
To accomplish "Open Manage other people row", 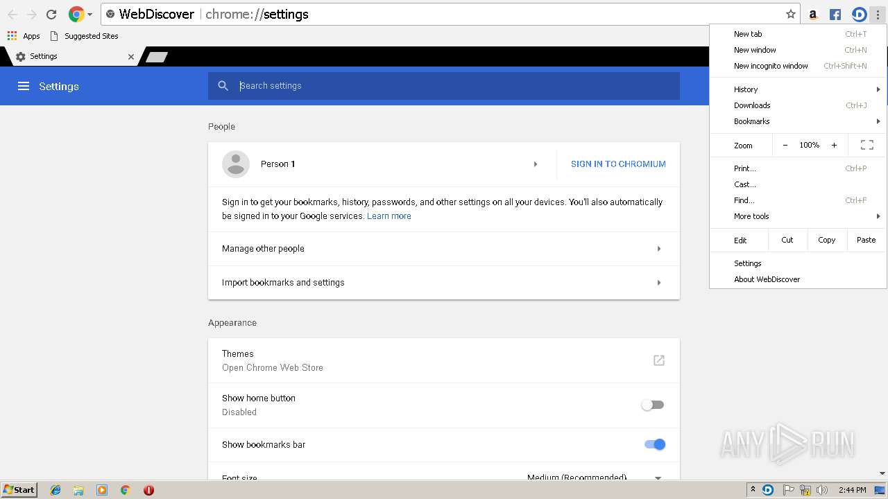I will tap(444, 249).
